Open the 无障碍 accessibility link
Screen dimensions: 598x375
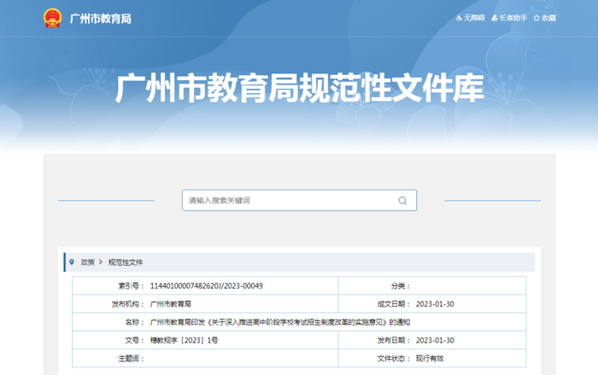coord(474,18)
